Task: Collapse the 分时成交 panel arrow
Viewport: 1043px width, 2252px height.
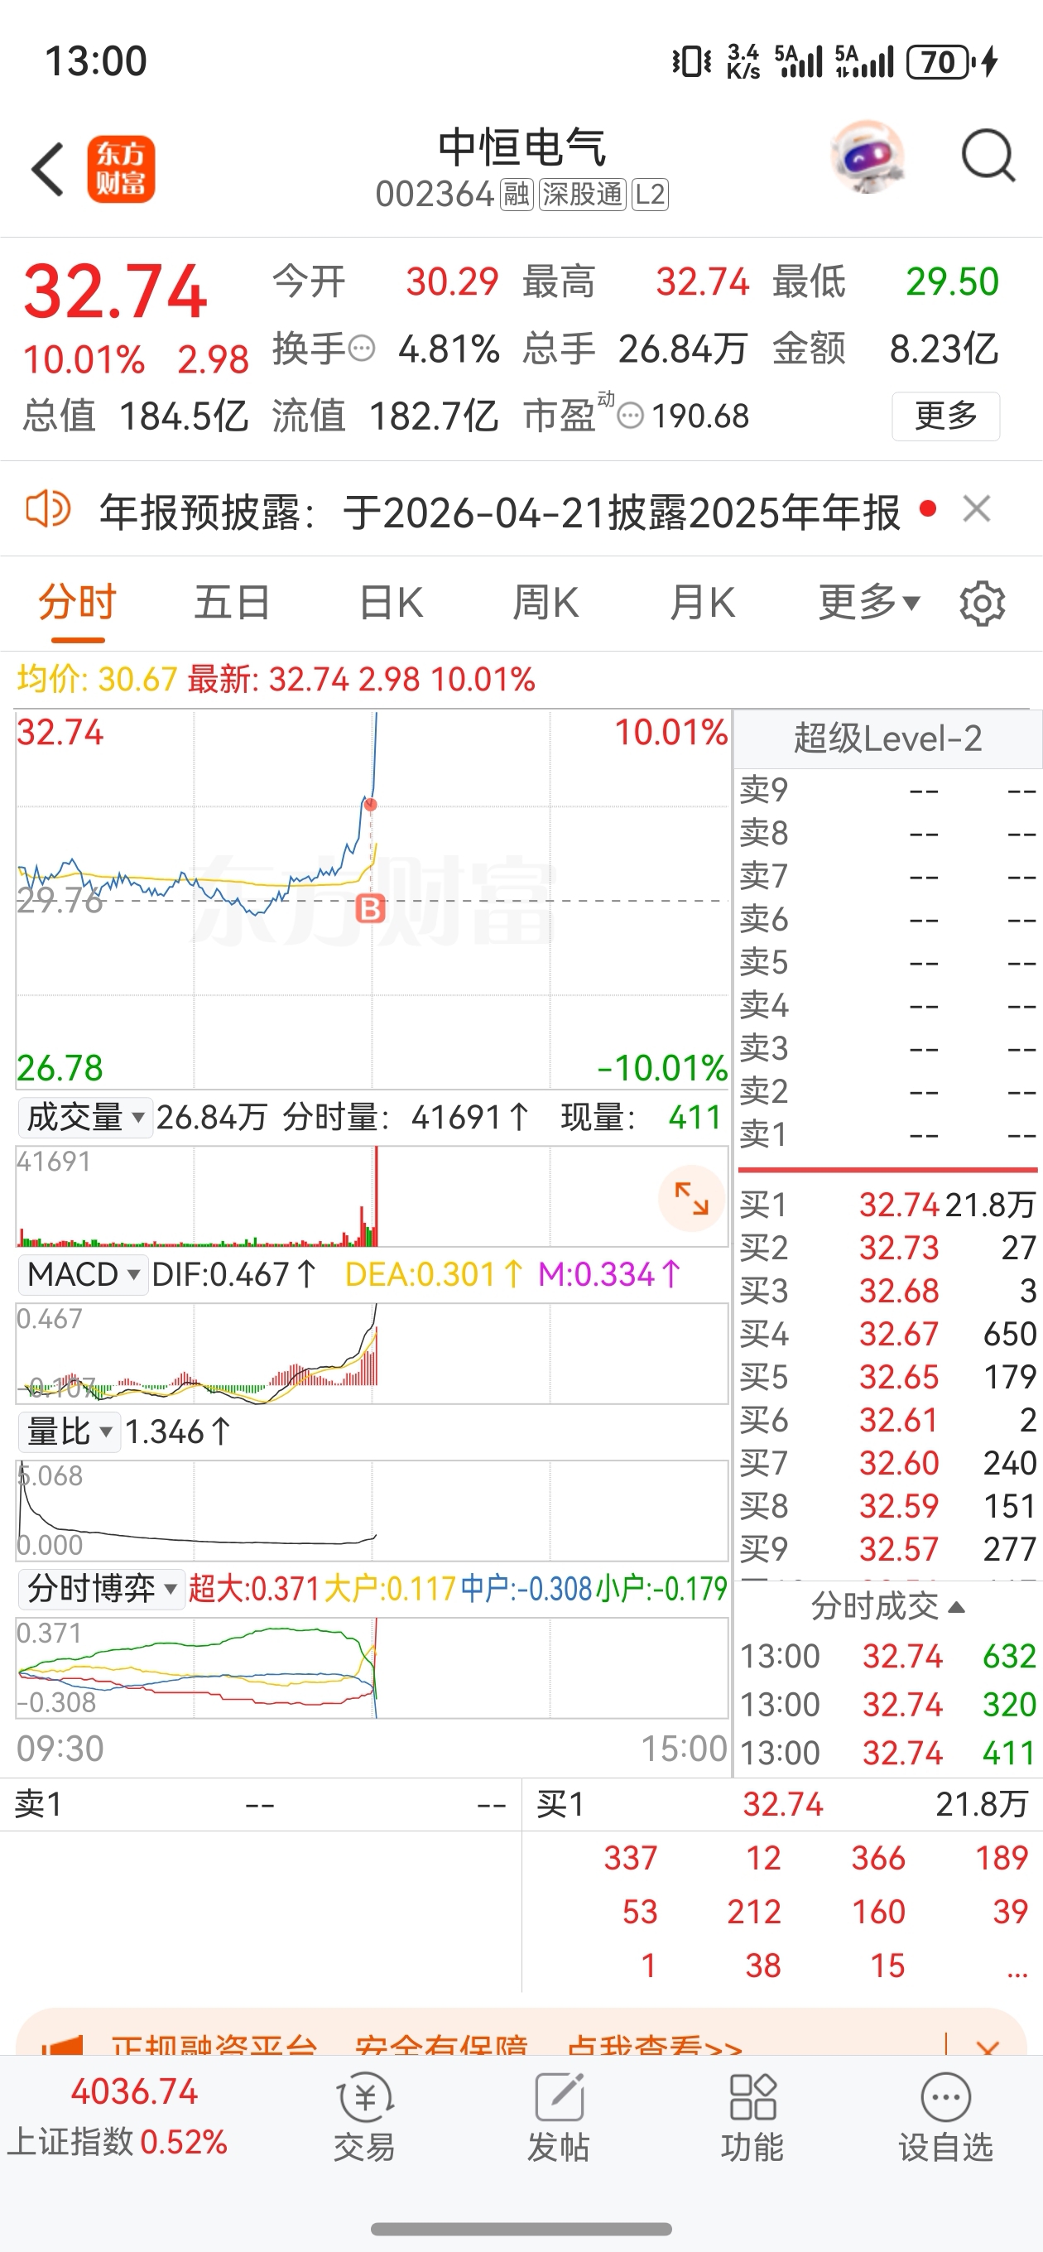Action: pyautogui.click(x=956, y=1607)
